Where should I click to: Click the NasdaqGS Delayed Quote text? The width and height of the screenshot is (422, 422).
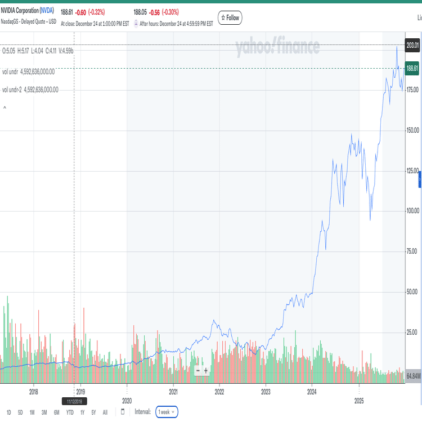click(x=28, y=21)
